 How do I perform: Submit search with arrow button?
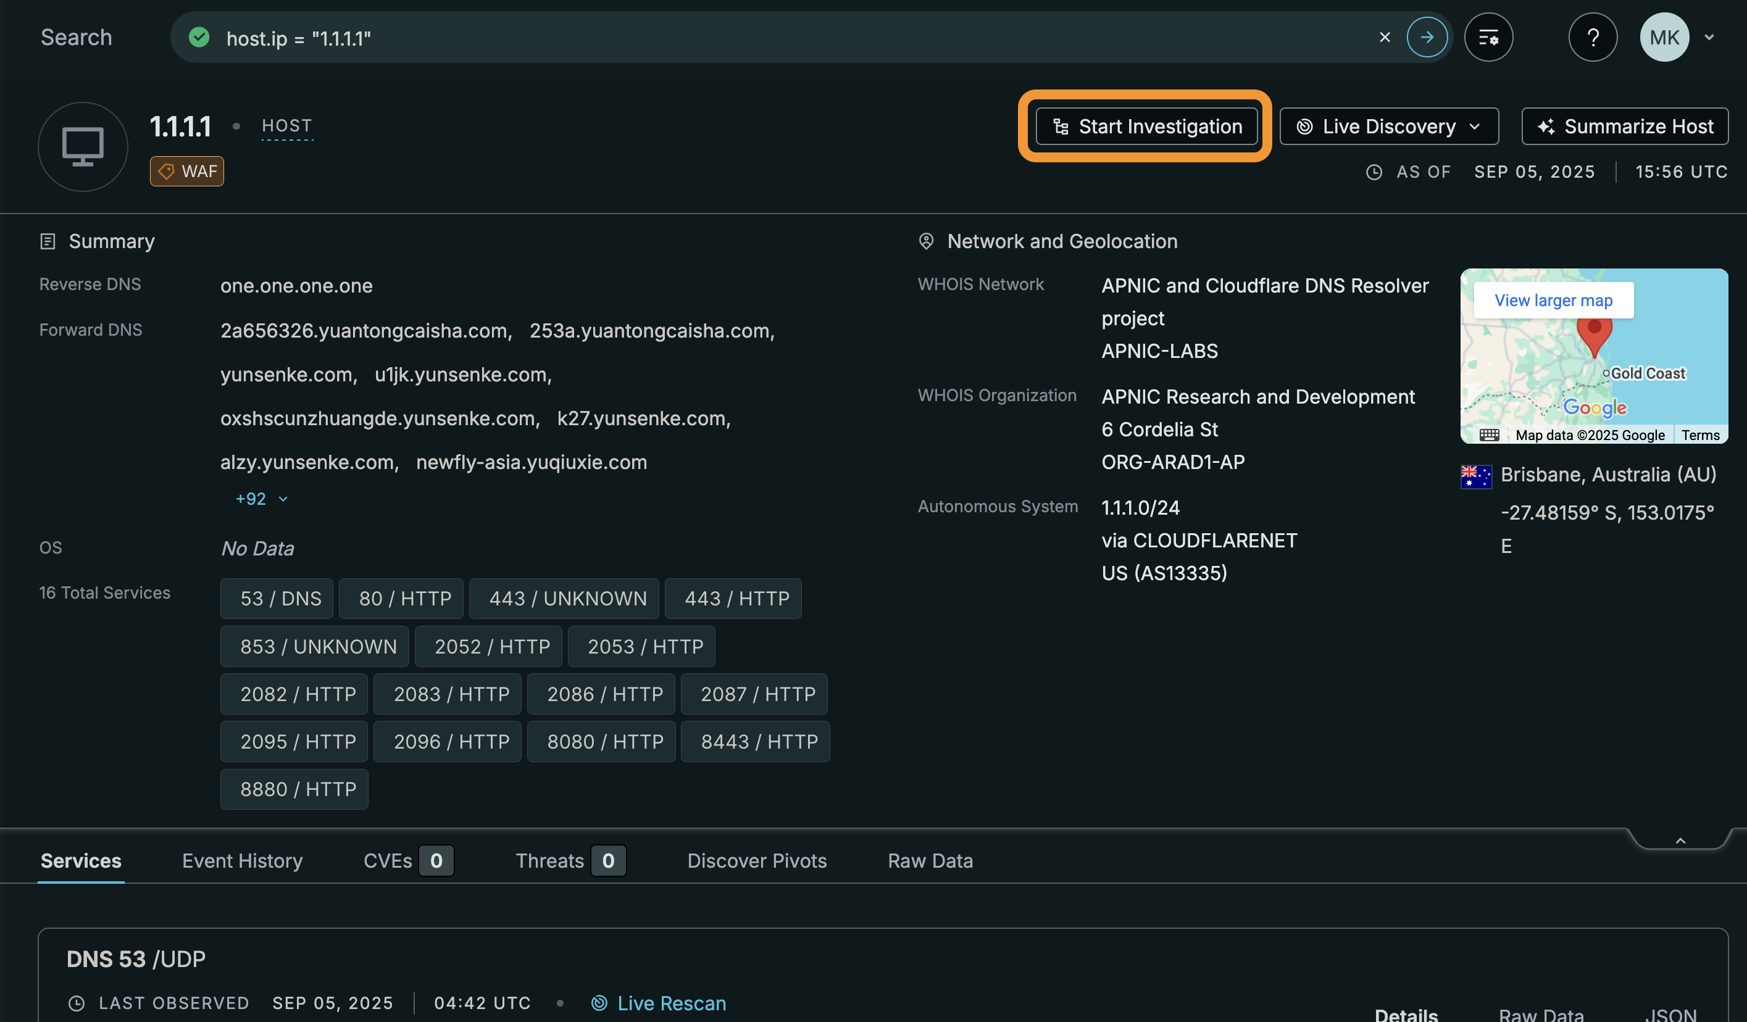pyautogui.click(x=1427, y=38)
